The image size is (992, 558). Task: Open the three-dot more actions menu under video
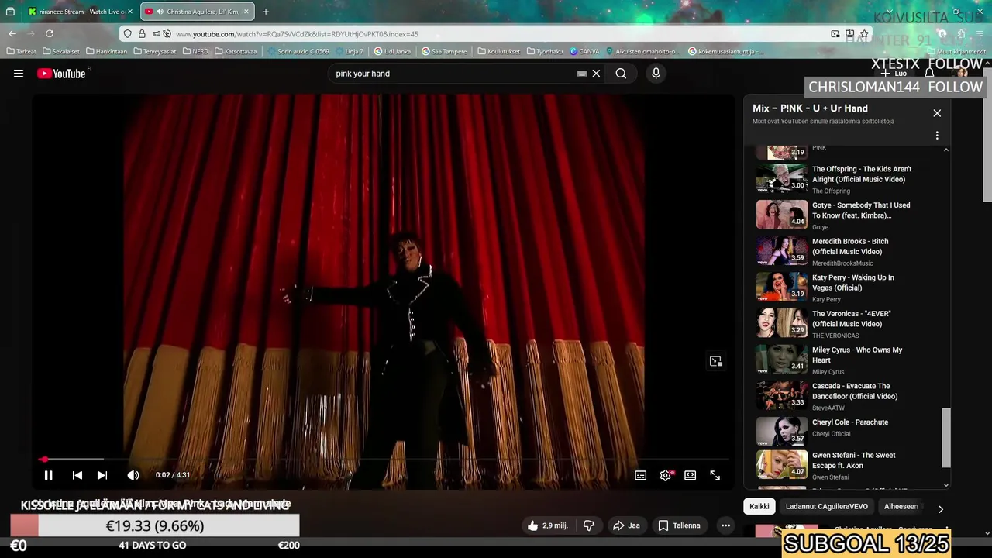(725, 525)
